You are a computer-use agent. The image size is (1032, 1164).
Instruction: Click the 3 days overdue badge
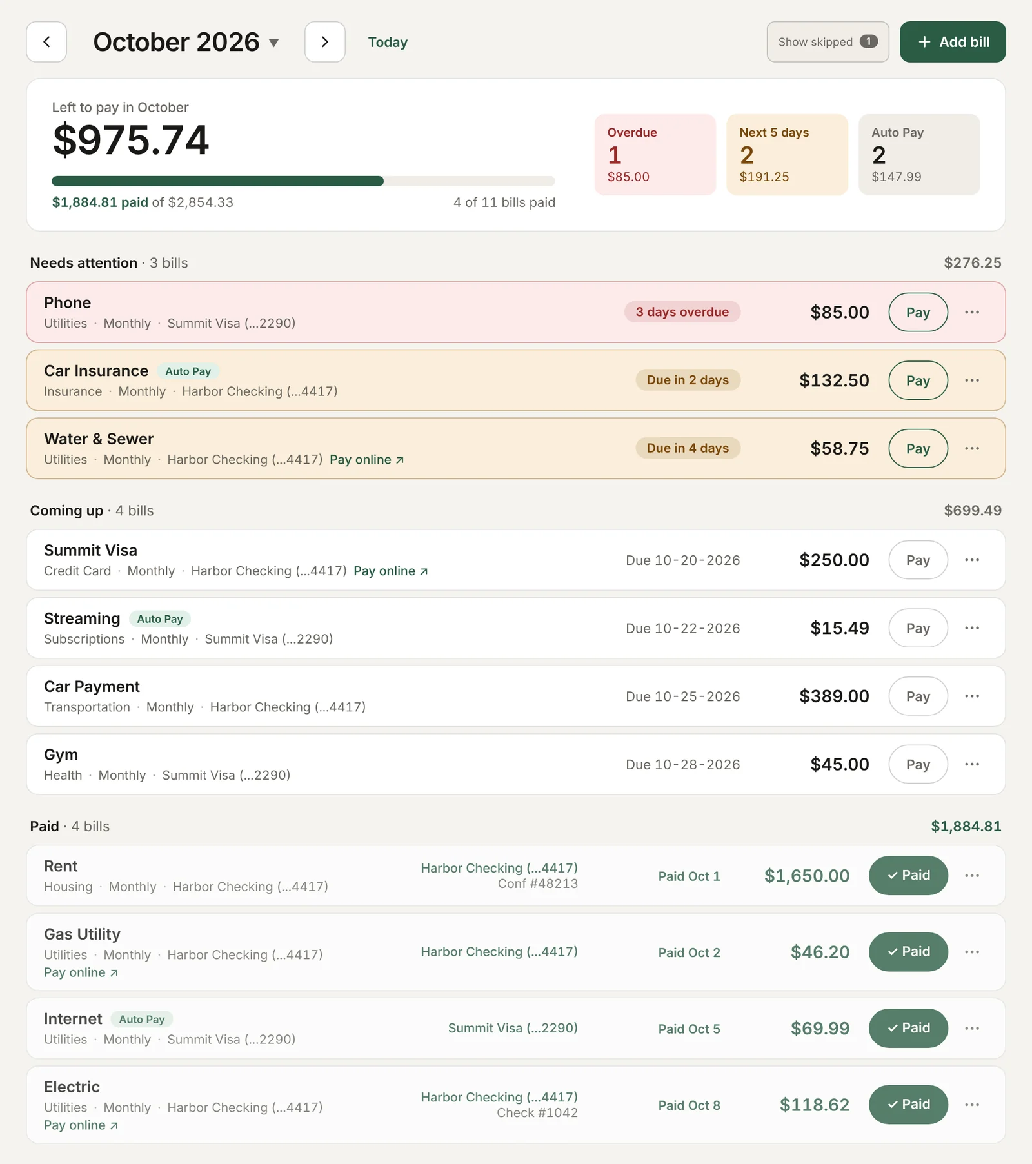coord(682,312)
